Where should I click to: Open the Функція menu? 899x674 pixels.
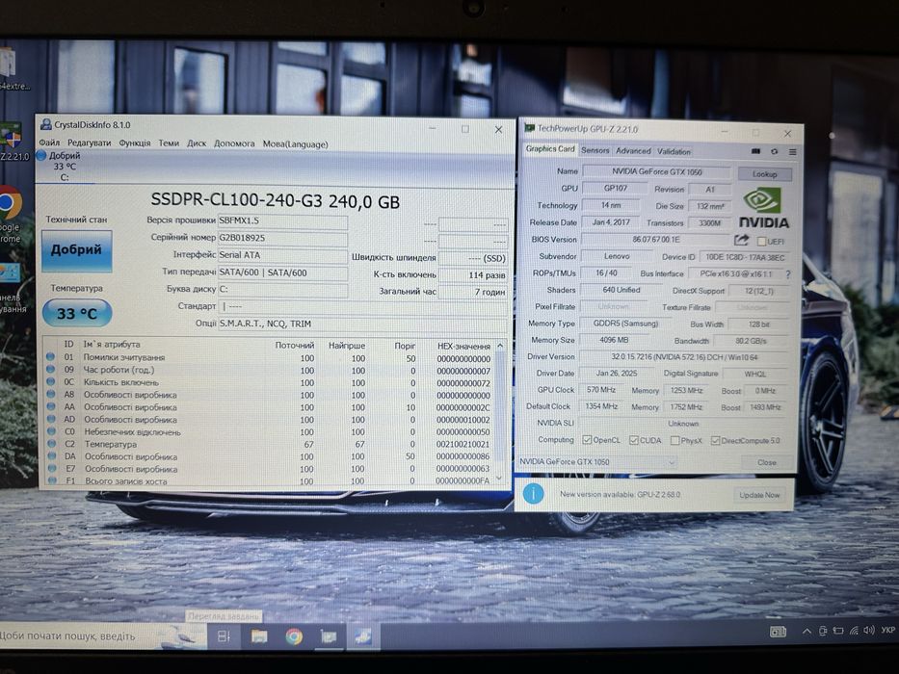click(x=135, y=143)
